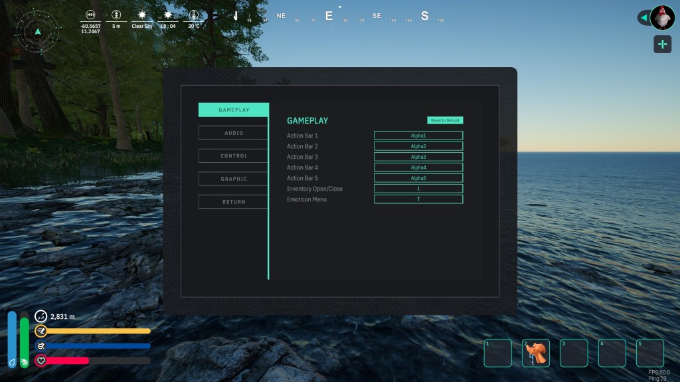Switch to the CONTROL settings tab

point(233,156)
